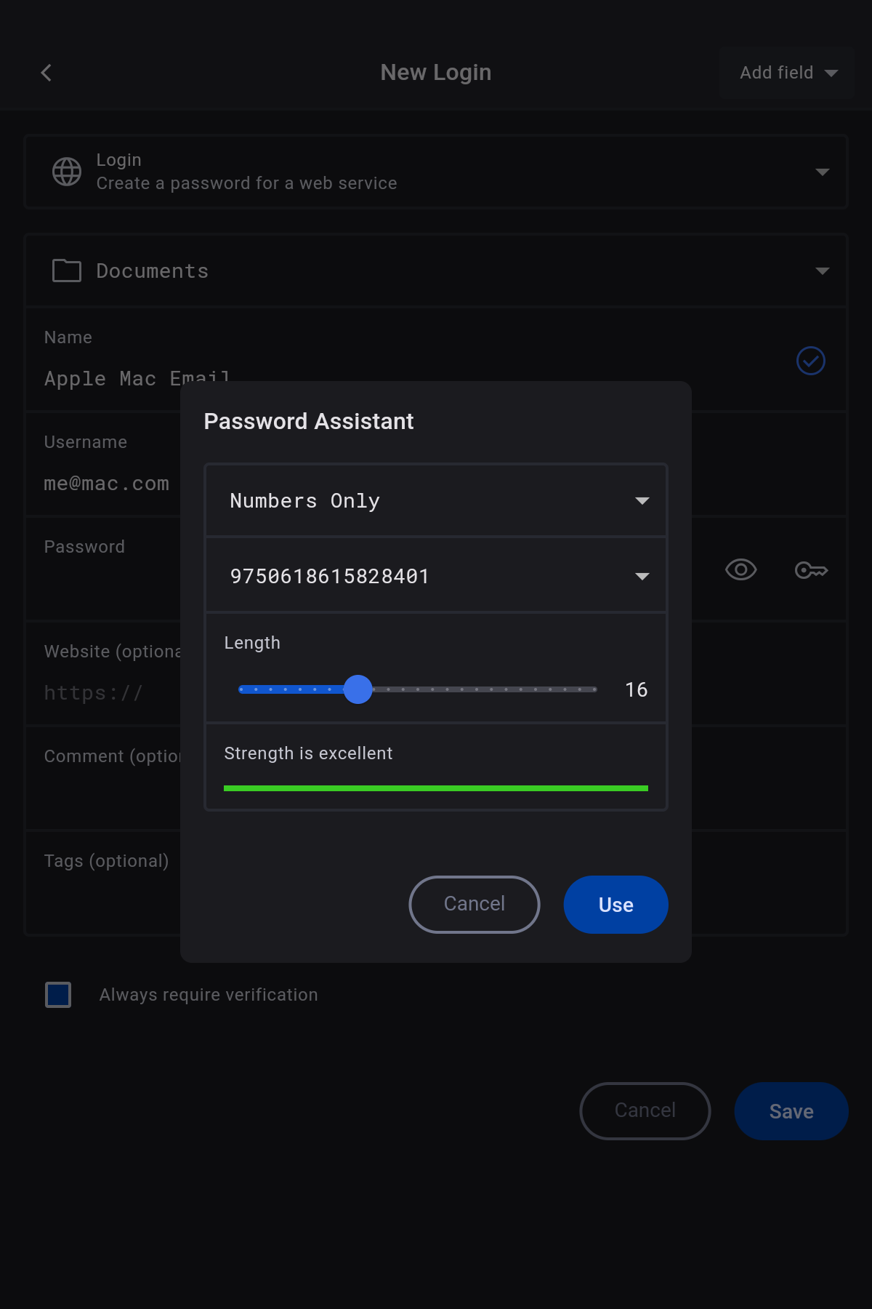
Task: Cancel the new login form
Action: [x=645, y=1111]
